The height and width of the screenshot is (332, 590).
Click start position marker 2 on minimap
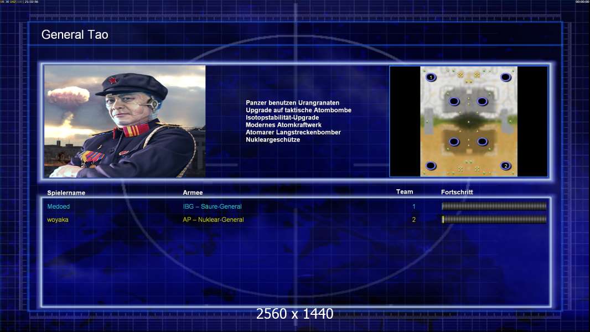click(506, 166)
